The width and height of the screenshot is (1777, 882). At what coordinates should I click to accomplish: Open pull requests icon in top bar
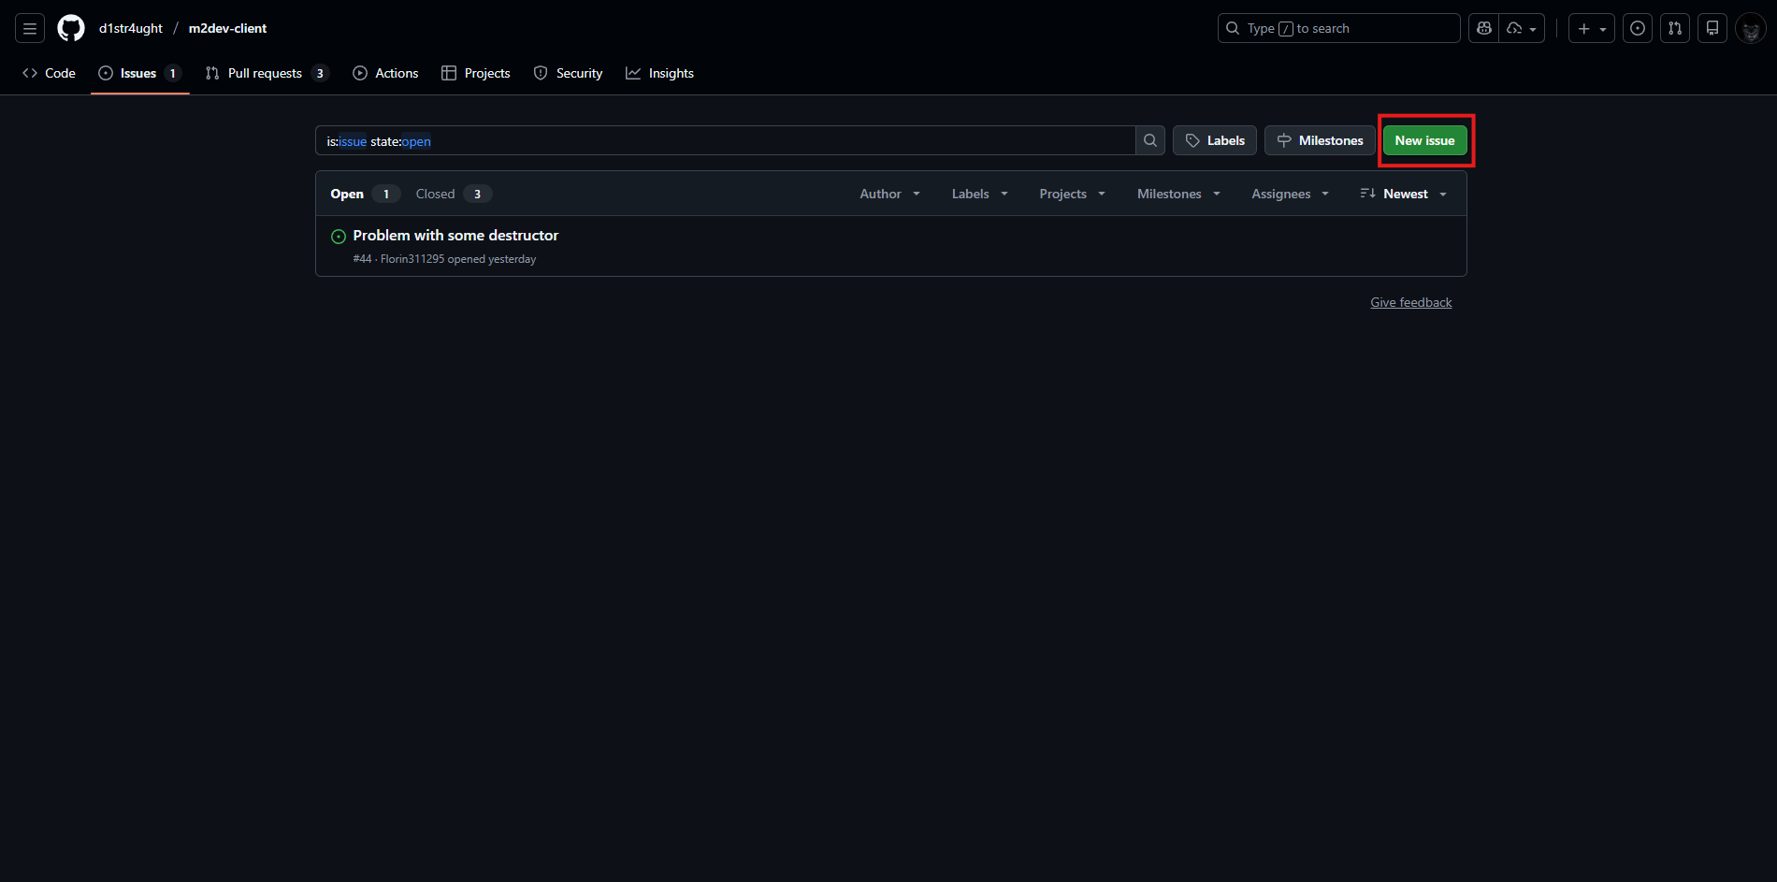(x=1675, y=29)
